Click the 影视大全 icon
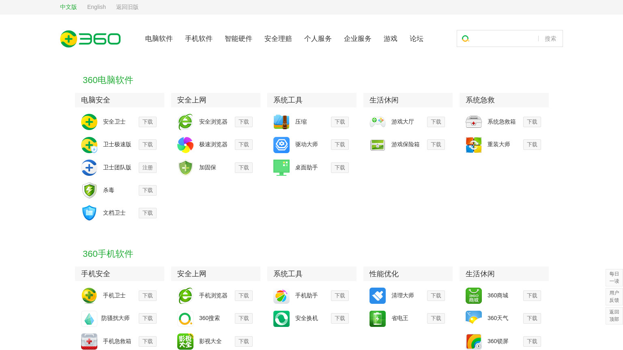This screenshot has height=350, width=623. point(185,341)
